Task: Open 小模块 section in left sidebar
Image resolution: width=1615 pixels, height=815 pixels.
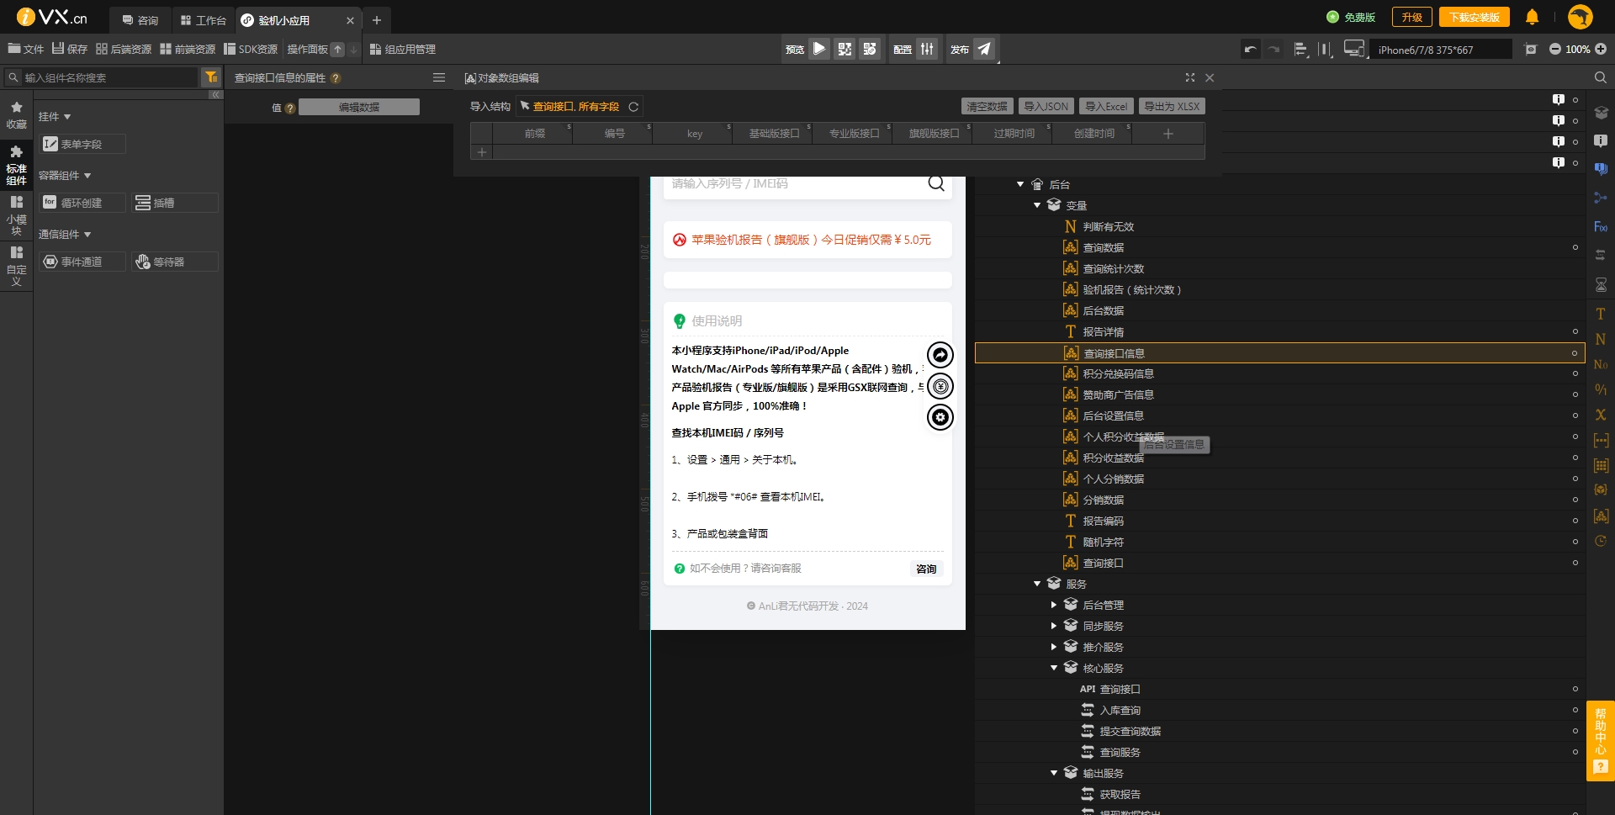Action: point(16,214)
